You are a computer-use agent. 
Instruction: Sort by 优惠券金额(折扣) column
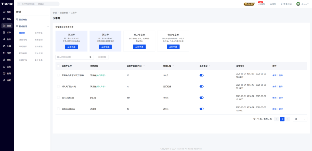click(x=144, y=66)
